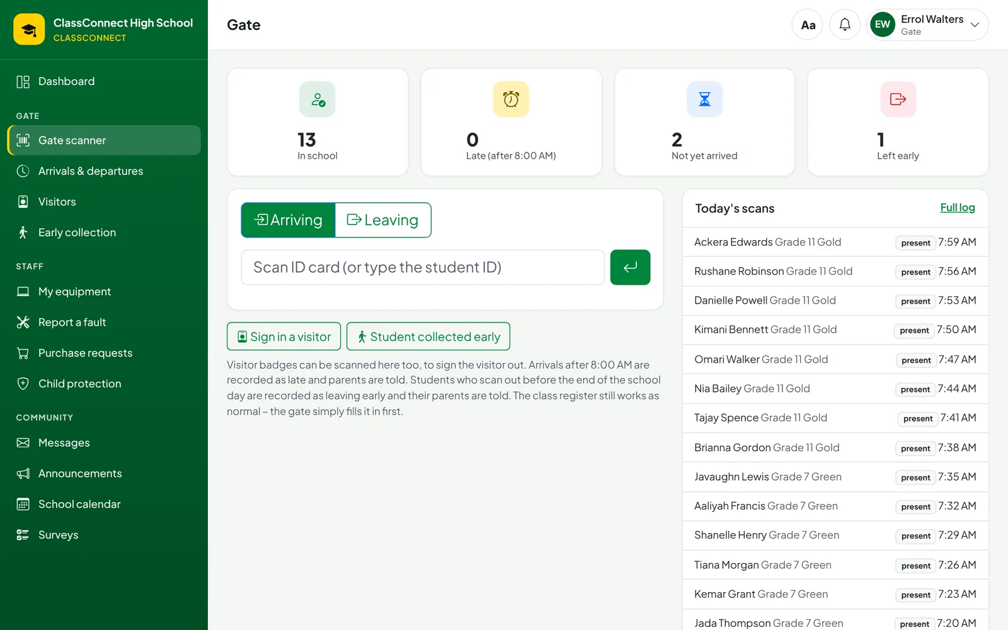
Task: Click the Gate scanner barcode icon
Action: [23, 140]
